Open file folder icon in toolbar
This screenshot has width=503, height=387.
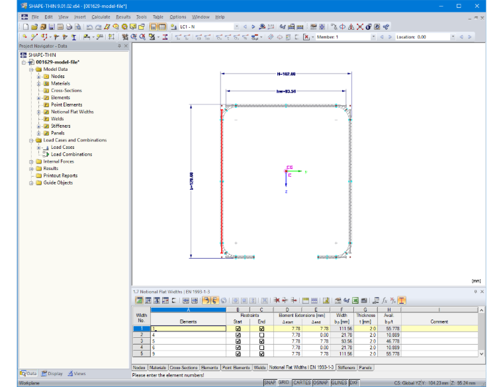tap(34, 27)
